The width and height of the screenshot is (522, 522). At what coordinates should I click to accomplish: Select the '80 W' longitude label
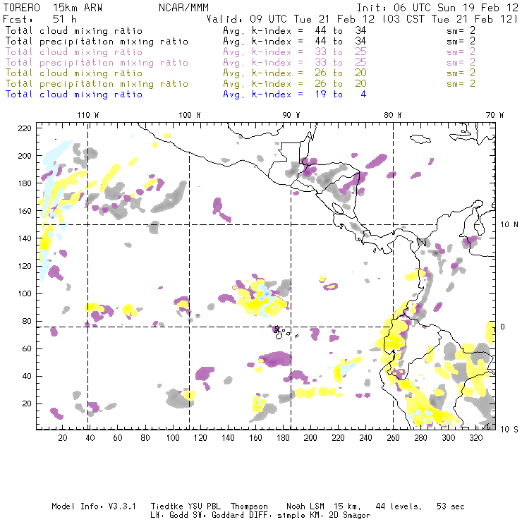click(393, 115)
